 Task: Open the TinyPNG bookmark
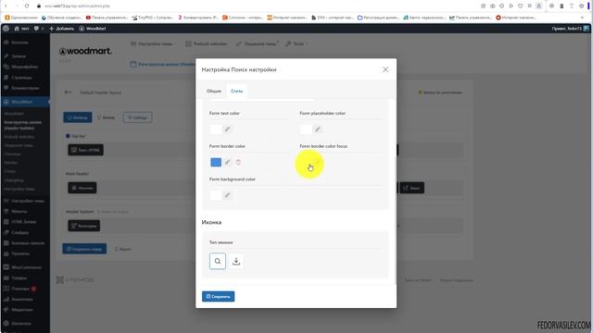pos(152,18)
